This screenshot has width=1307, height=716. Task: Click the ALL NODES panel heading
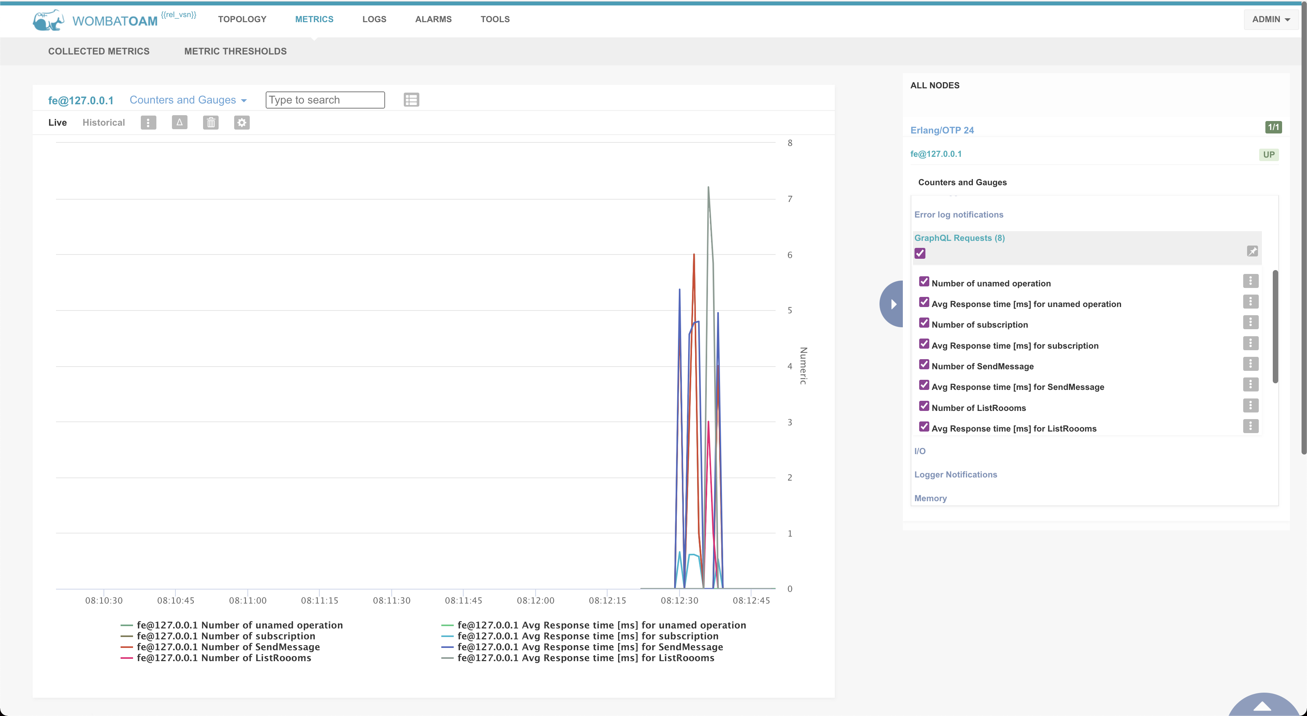point(935,85)
